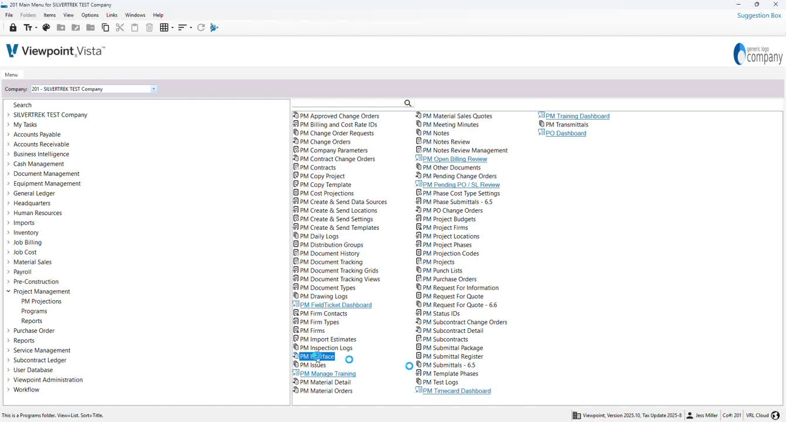Click the icon beside PM Subcontracts
This screenshot has height=422, width=786.
click(419, 339)
